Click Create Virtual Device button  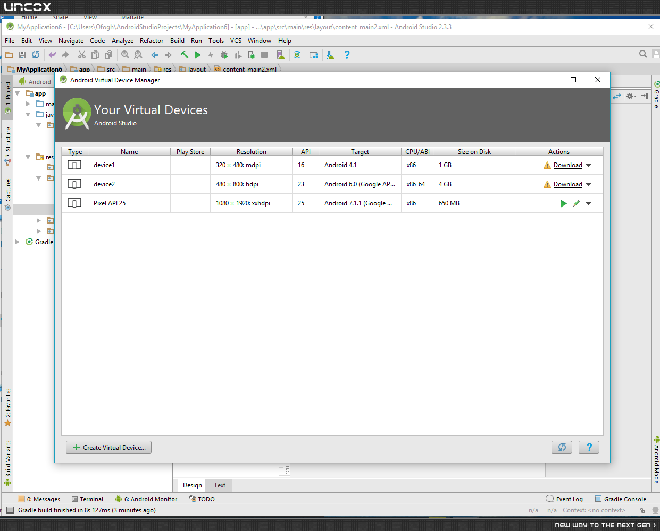pyautogui.click(x=109, y=448)
